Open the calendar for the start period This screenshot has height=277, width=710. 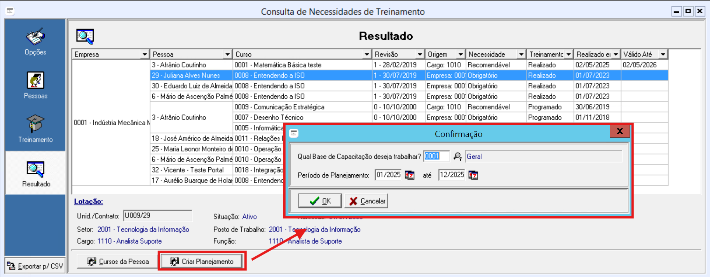(x=410, y=175)
